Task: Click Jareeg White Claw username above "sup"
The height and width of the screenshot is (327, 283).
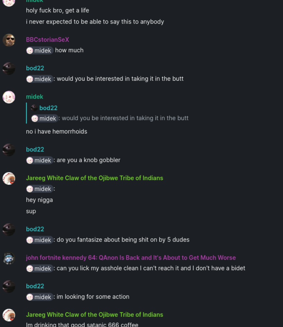Action: click(95, 178)
